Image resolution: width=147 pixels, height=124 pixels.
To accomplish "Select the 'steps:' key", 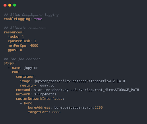I will point(10,63).
